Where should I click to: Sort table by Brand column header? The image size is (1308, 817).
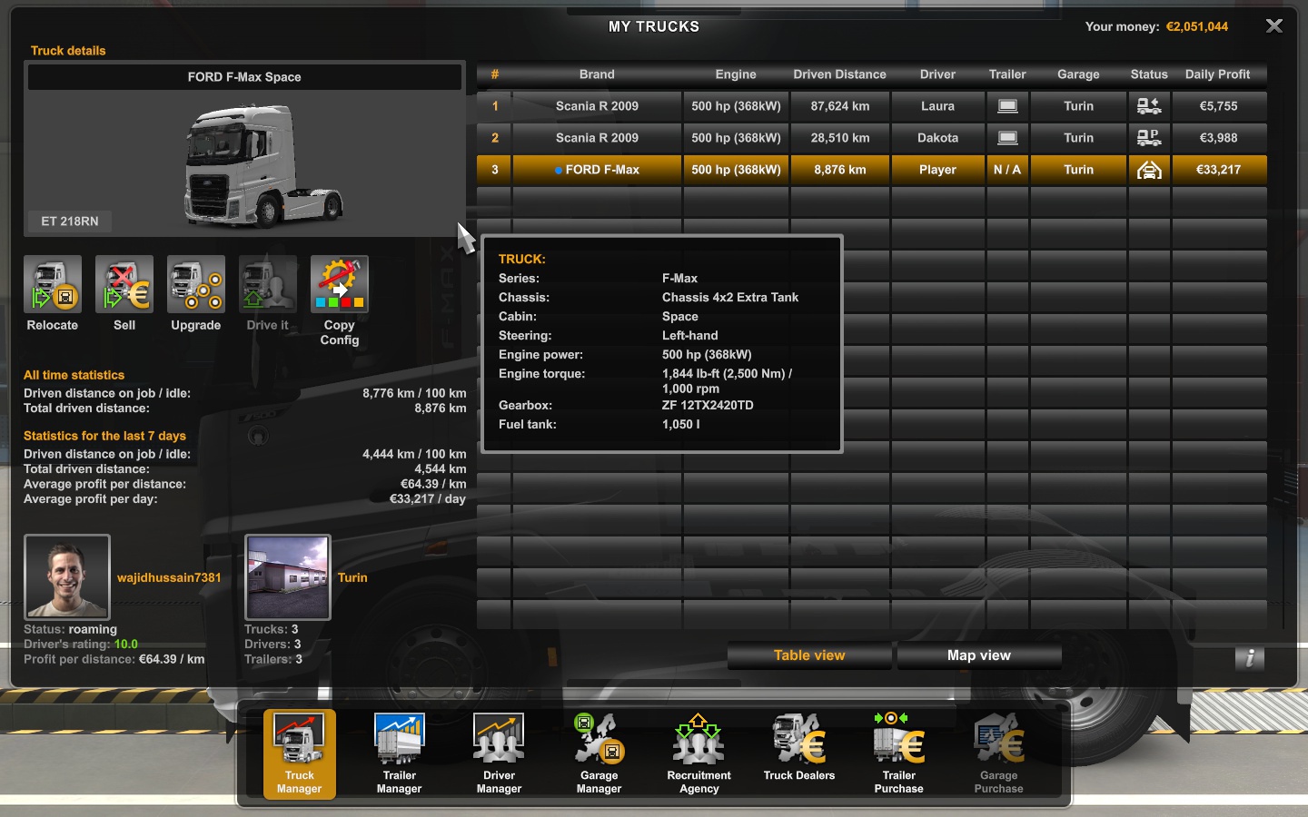pyautogui.click(x=597, y=74)
